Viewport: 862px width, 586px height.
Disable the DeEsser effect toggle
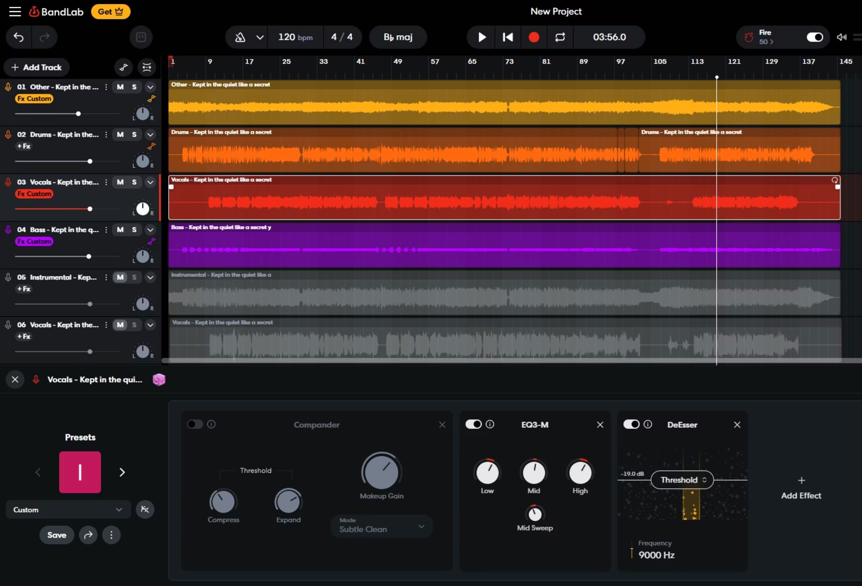pos(631,424)
